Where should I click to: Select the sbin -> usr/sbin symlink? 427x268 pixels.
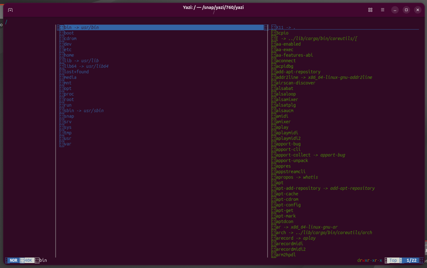(83, 111)
